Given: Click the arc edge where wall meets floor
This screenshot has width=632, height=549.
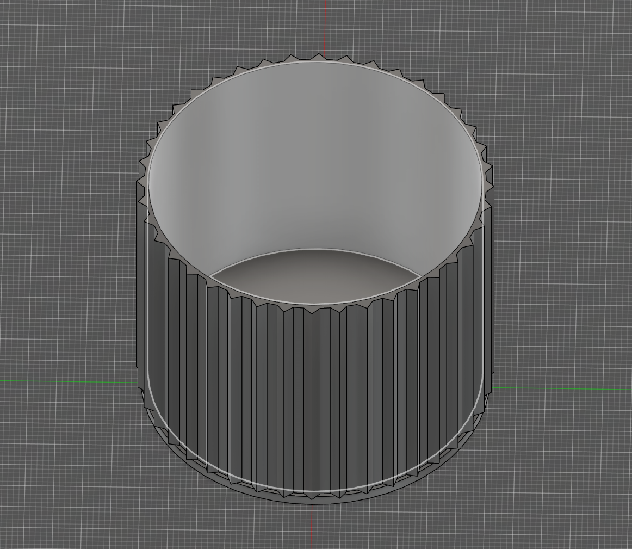Looking at the screenshot, I should pyautogui.click(x=315, y=250).
